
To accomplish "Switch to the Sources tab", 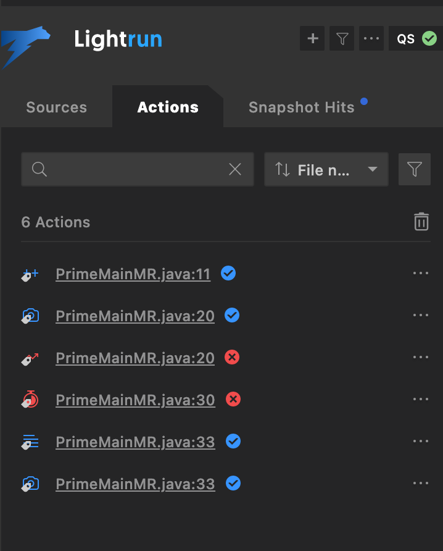I will coord(56,107).
